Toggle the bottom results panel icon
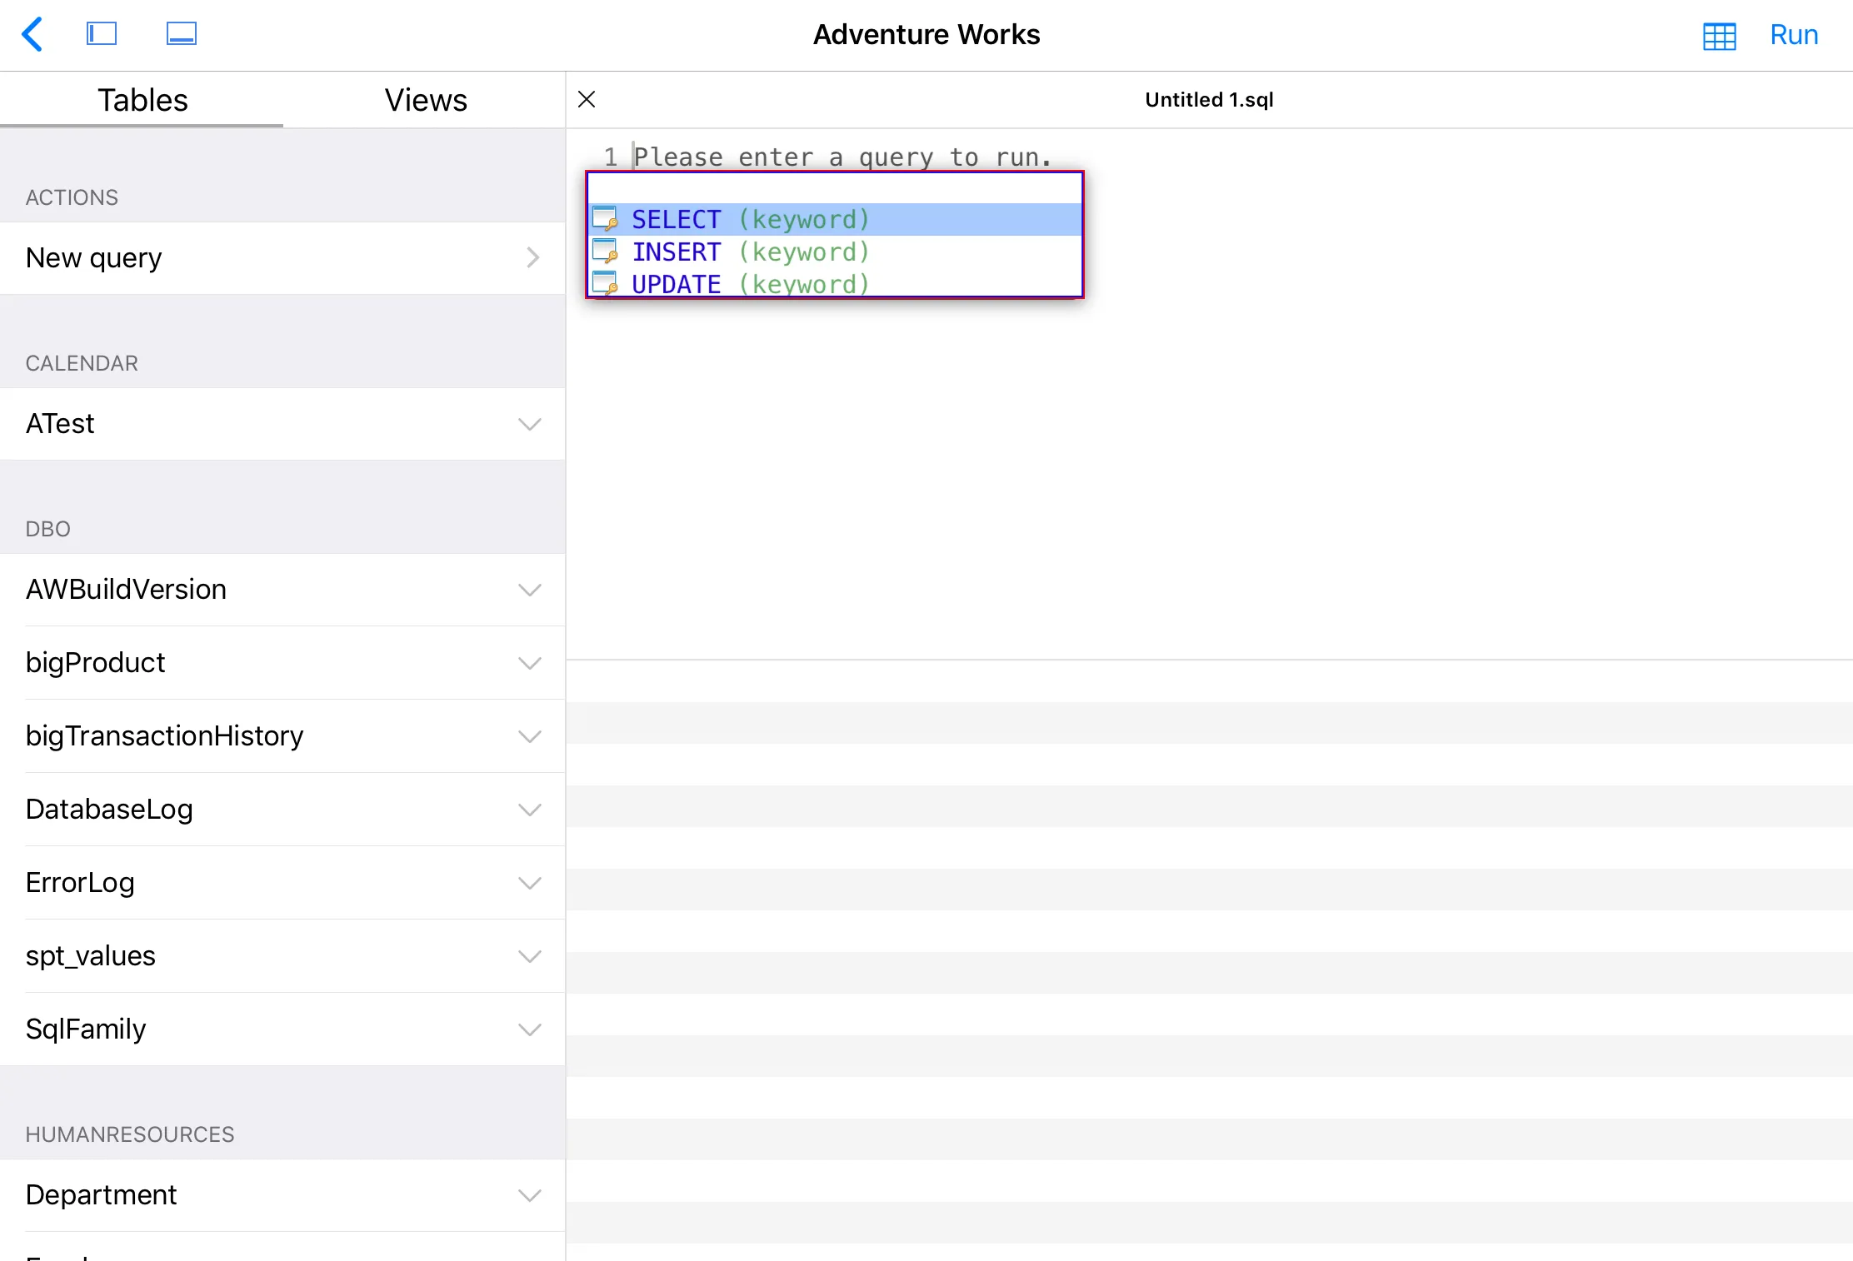This screenshot has height=1261, width=1853. coord(181,34)
